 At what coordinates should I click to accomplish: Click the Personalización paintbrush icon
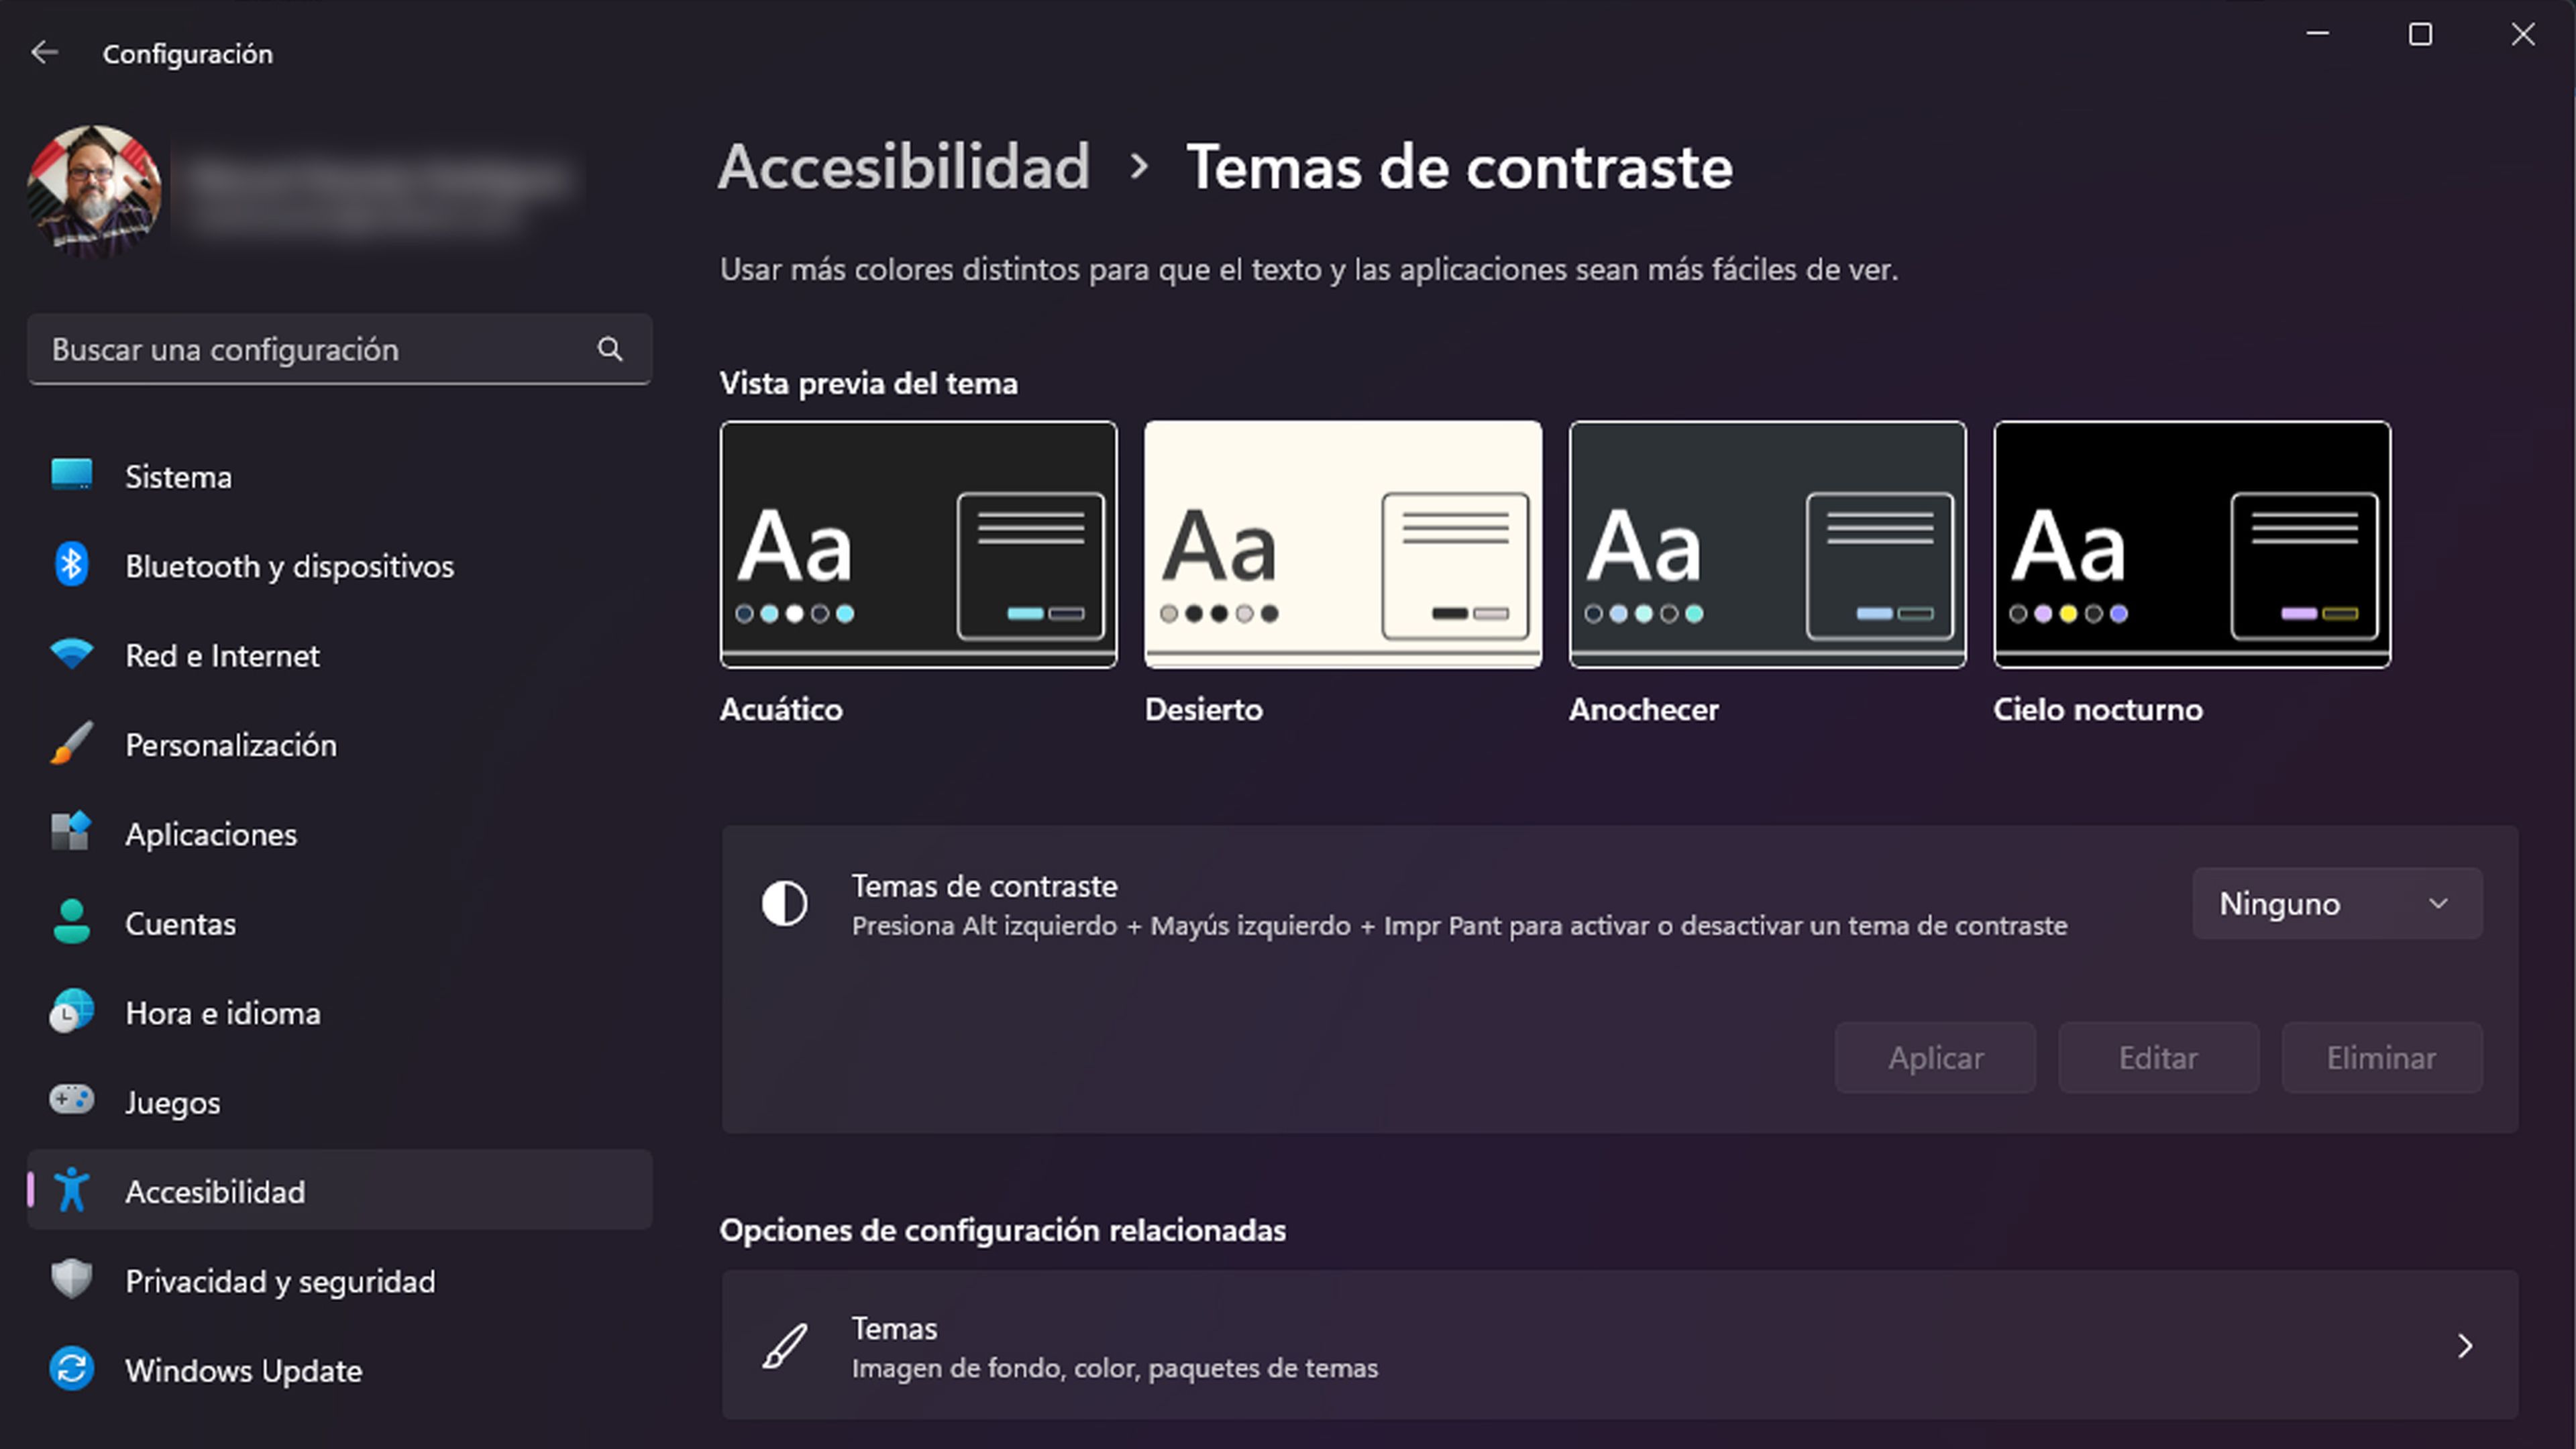[71, 744]
